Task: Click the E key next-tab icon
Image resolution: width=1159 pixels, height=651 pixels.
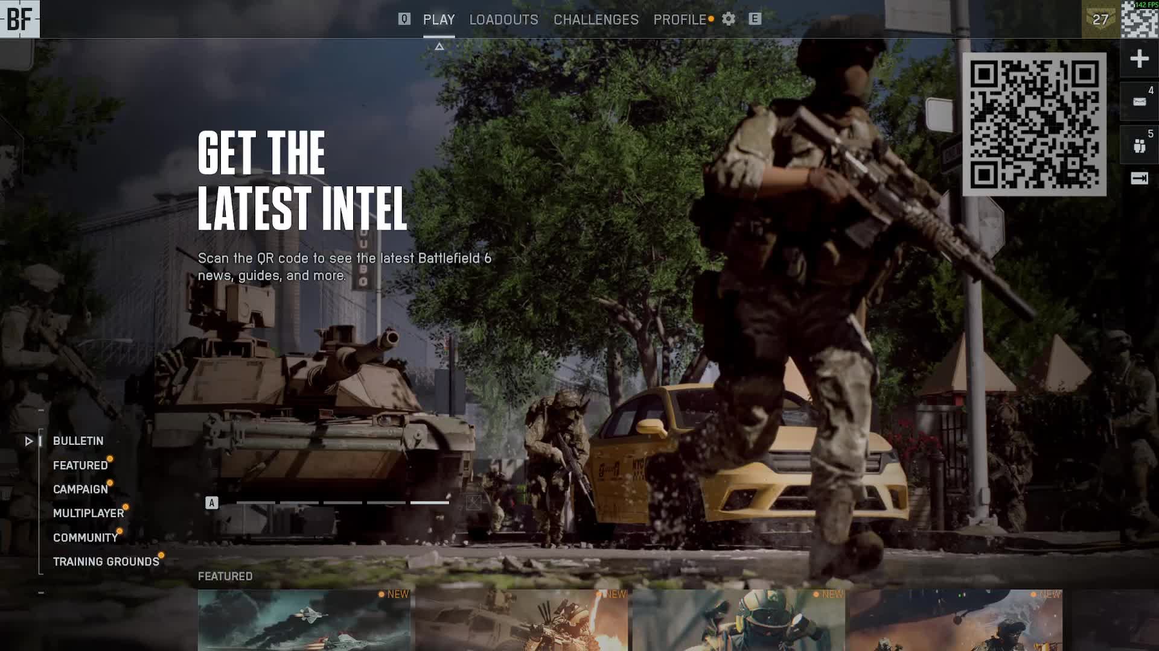Action: [x=755, y=19]
